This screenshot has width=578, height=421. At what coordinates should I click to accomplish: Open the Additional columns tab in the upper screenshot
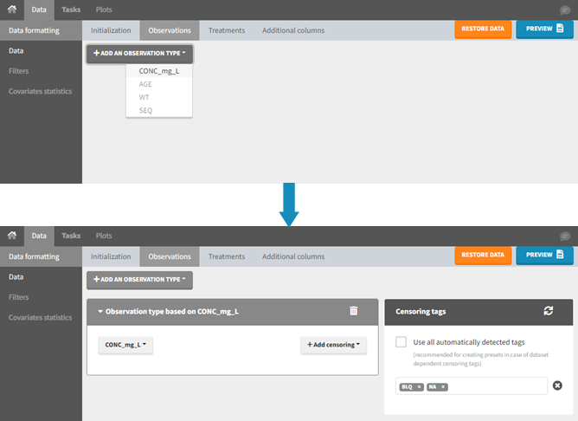point(293,30)
